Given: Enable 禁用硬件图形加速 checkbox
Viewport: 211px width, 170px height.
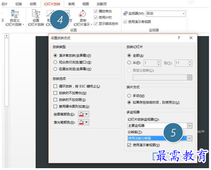Looking at the screenshot, I should pos(55,106).
